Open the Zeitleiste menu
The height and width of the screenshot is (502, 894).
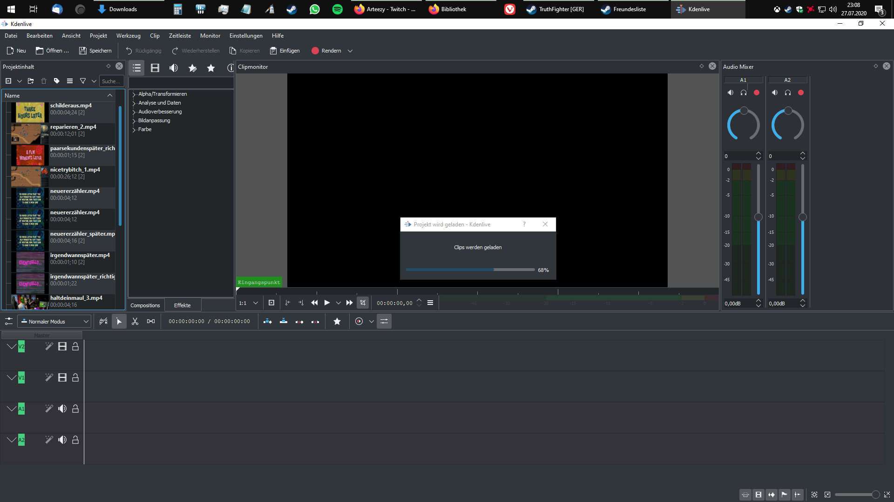pyautogui.click(x=180, y=36)
